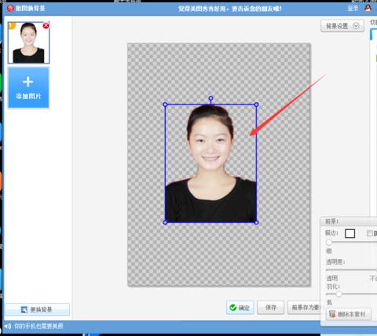377x336 pixels.
Task: Remove the portrait thumbnail using red X
Action: tap(46, 26)
